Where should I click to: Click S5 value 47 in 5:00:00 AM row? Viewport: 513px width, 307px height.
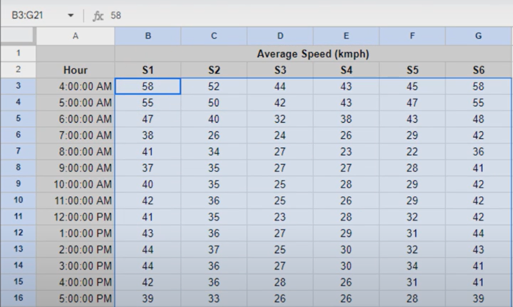[412, 102]
